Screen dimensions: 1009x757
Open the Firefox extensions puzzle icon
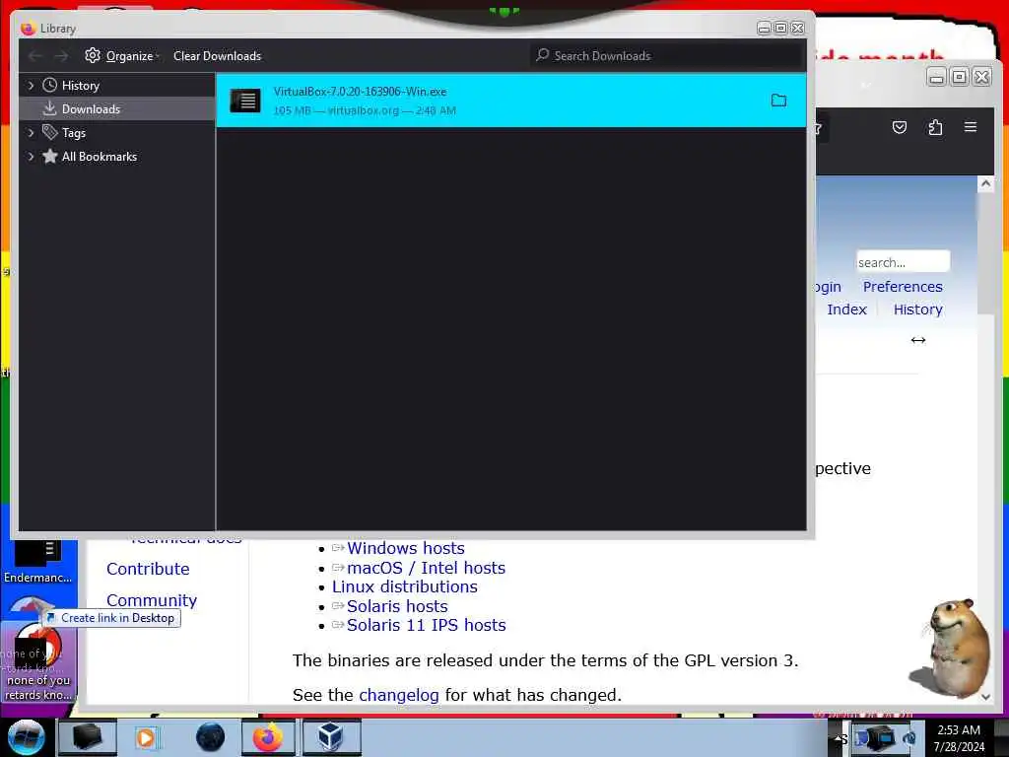click(x=936, y=127)
